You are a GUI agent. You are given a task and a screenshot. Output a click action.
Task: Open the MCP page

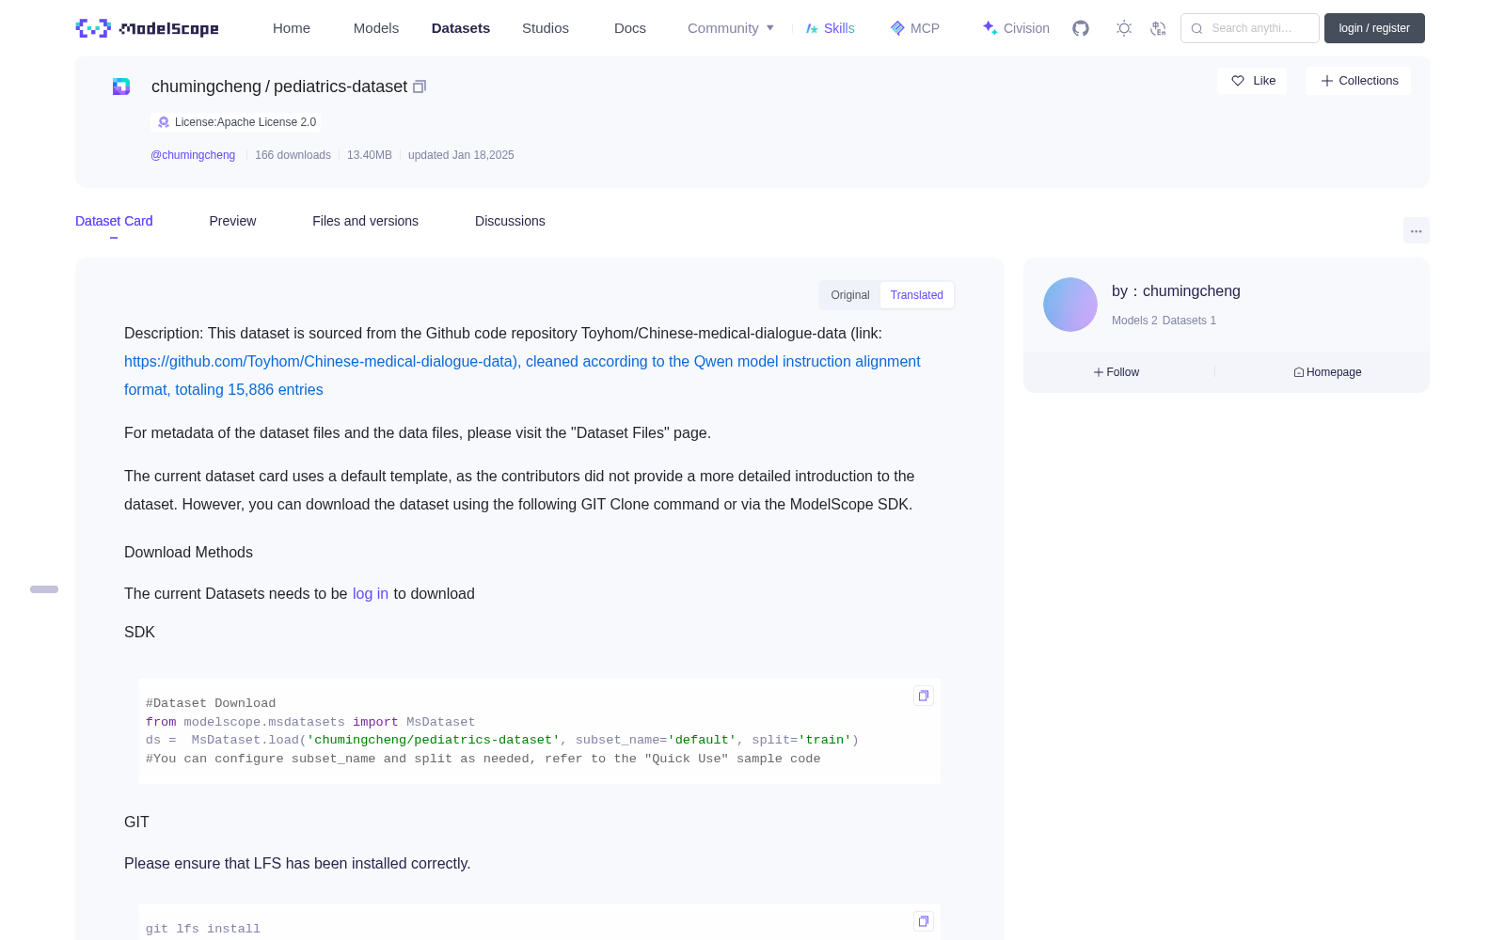point(914,28)
